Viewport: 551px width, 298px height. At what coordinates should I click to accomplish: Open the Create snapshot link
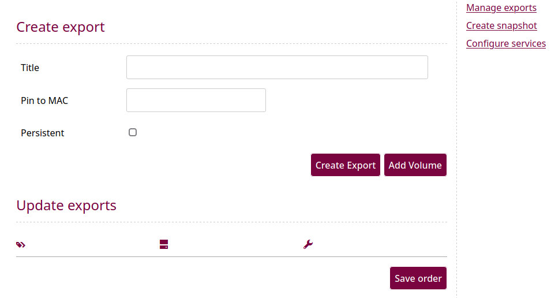(x=501, y=25)
